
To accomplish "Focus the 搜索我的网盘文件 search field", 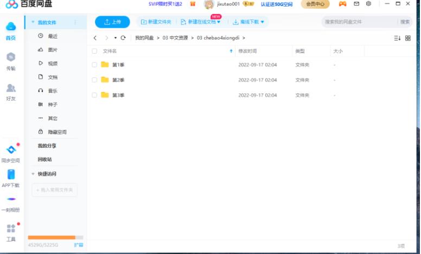I will tap(360, 22).
